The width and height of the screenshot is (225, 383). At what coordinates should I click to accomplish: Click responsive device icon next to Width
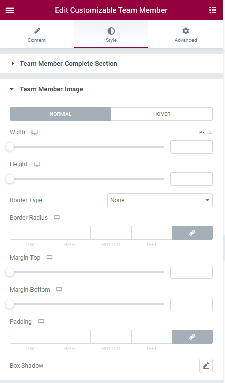coord(35,132)
